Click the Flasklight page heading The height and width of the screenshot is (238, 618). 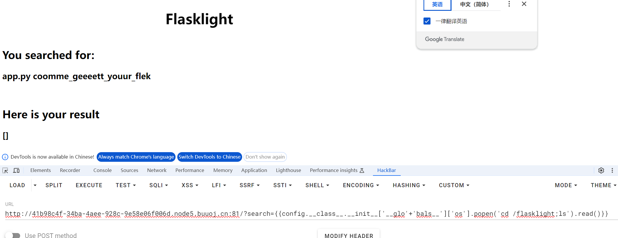[199, 19]
